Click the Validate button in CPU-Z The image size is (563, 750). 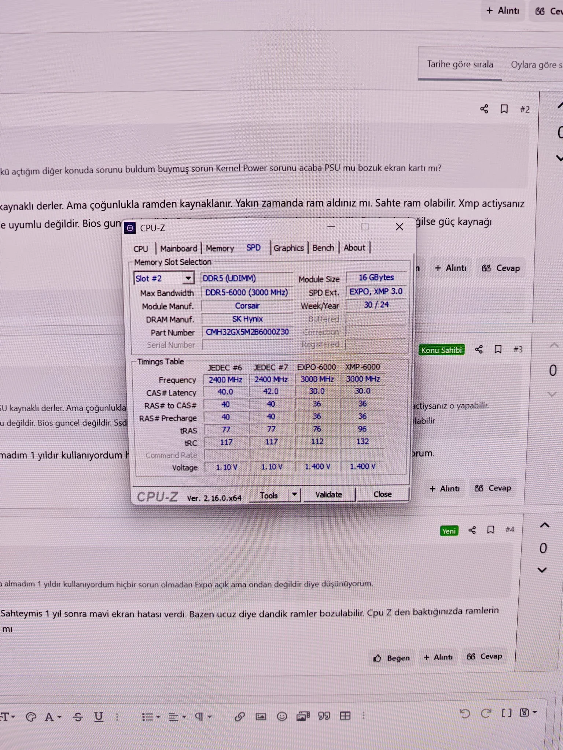pyautogui.click(x=329, y=494)
